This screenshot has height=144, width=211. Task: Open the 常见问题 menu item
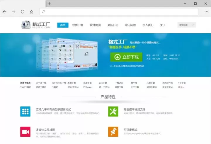130,25
